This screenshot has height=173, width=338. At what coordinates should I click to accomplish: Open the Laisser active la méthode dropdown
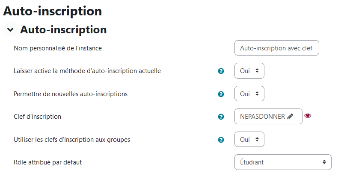pos(249,71)
